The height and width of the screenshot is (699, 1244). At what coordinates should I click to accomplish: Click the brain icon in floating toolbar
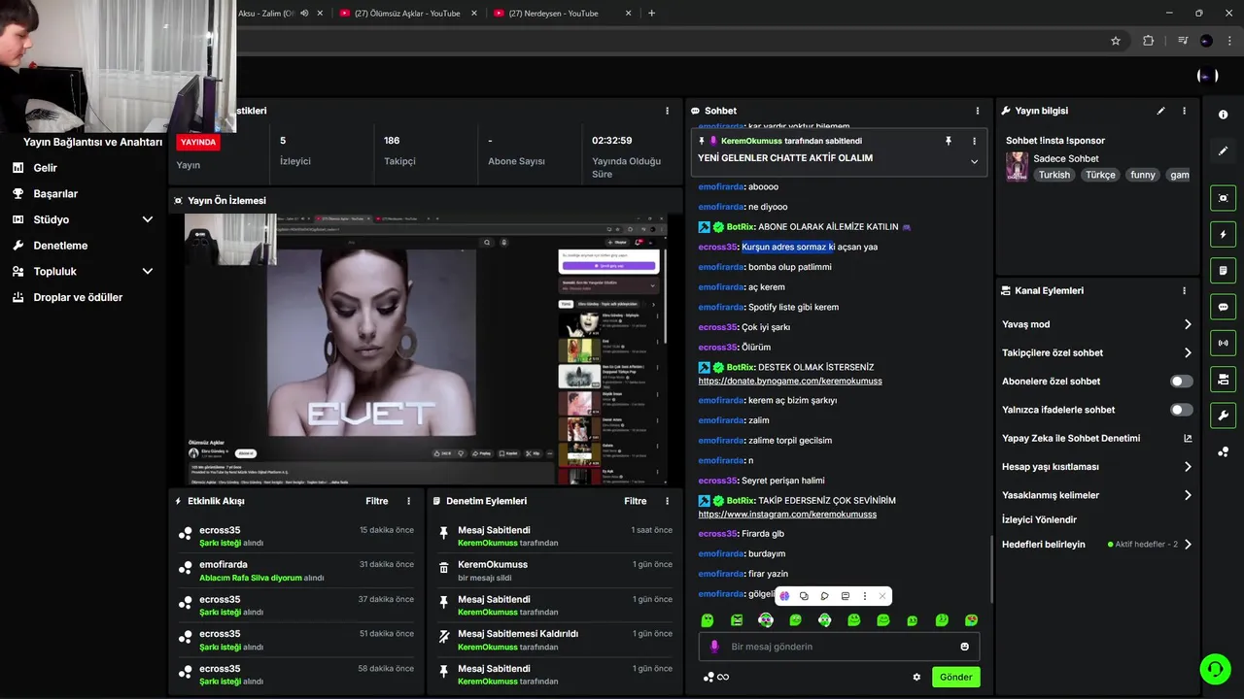[784, 596]
